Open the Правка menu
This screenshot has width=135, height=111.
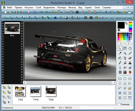coord(18,8)
